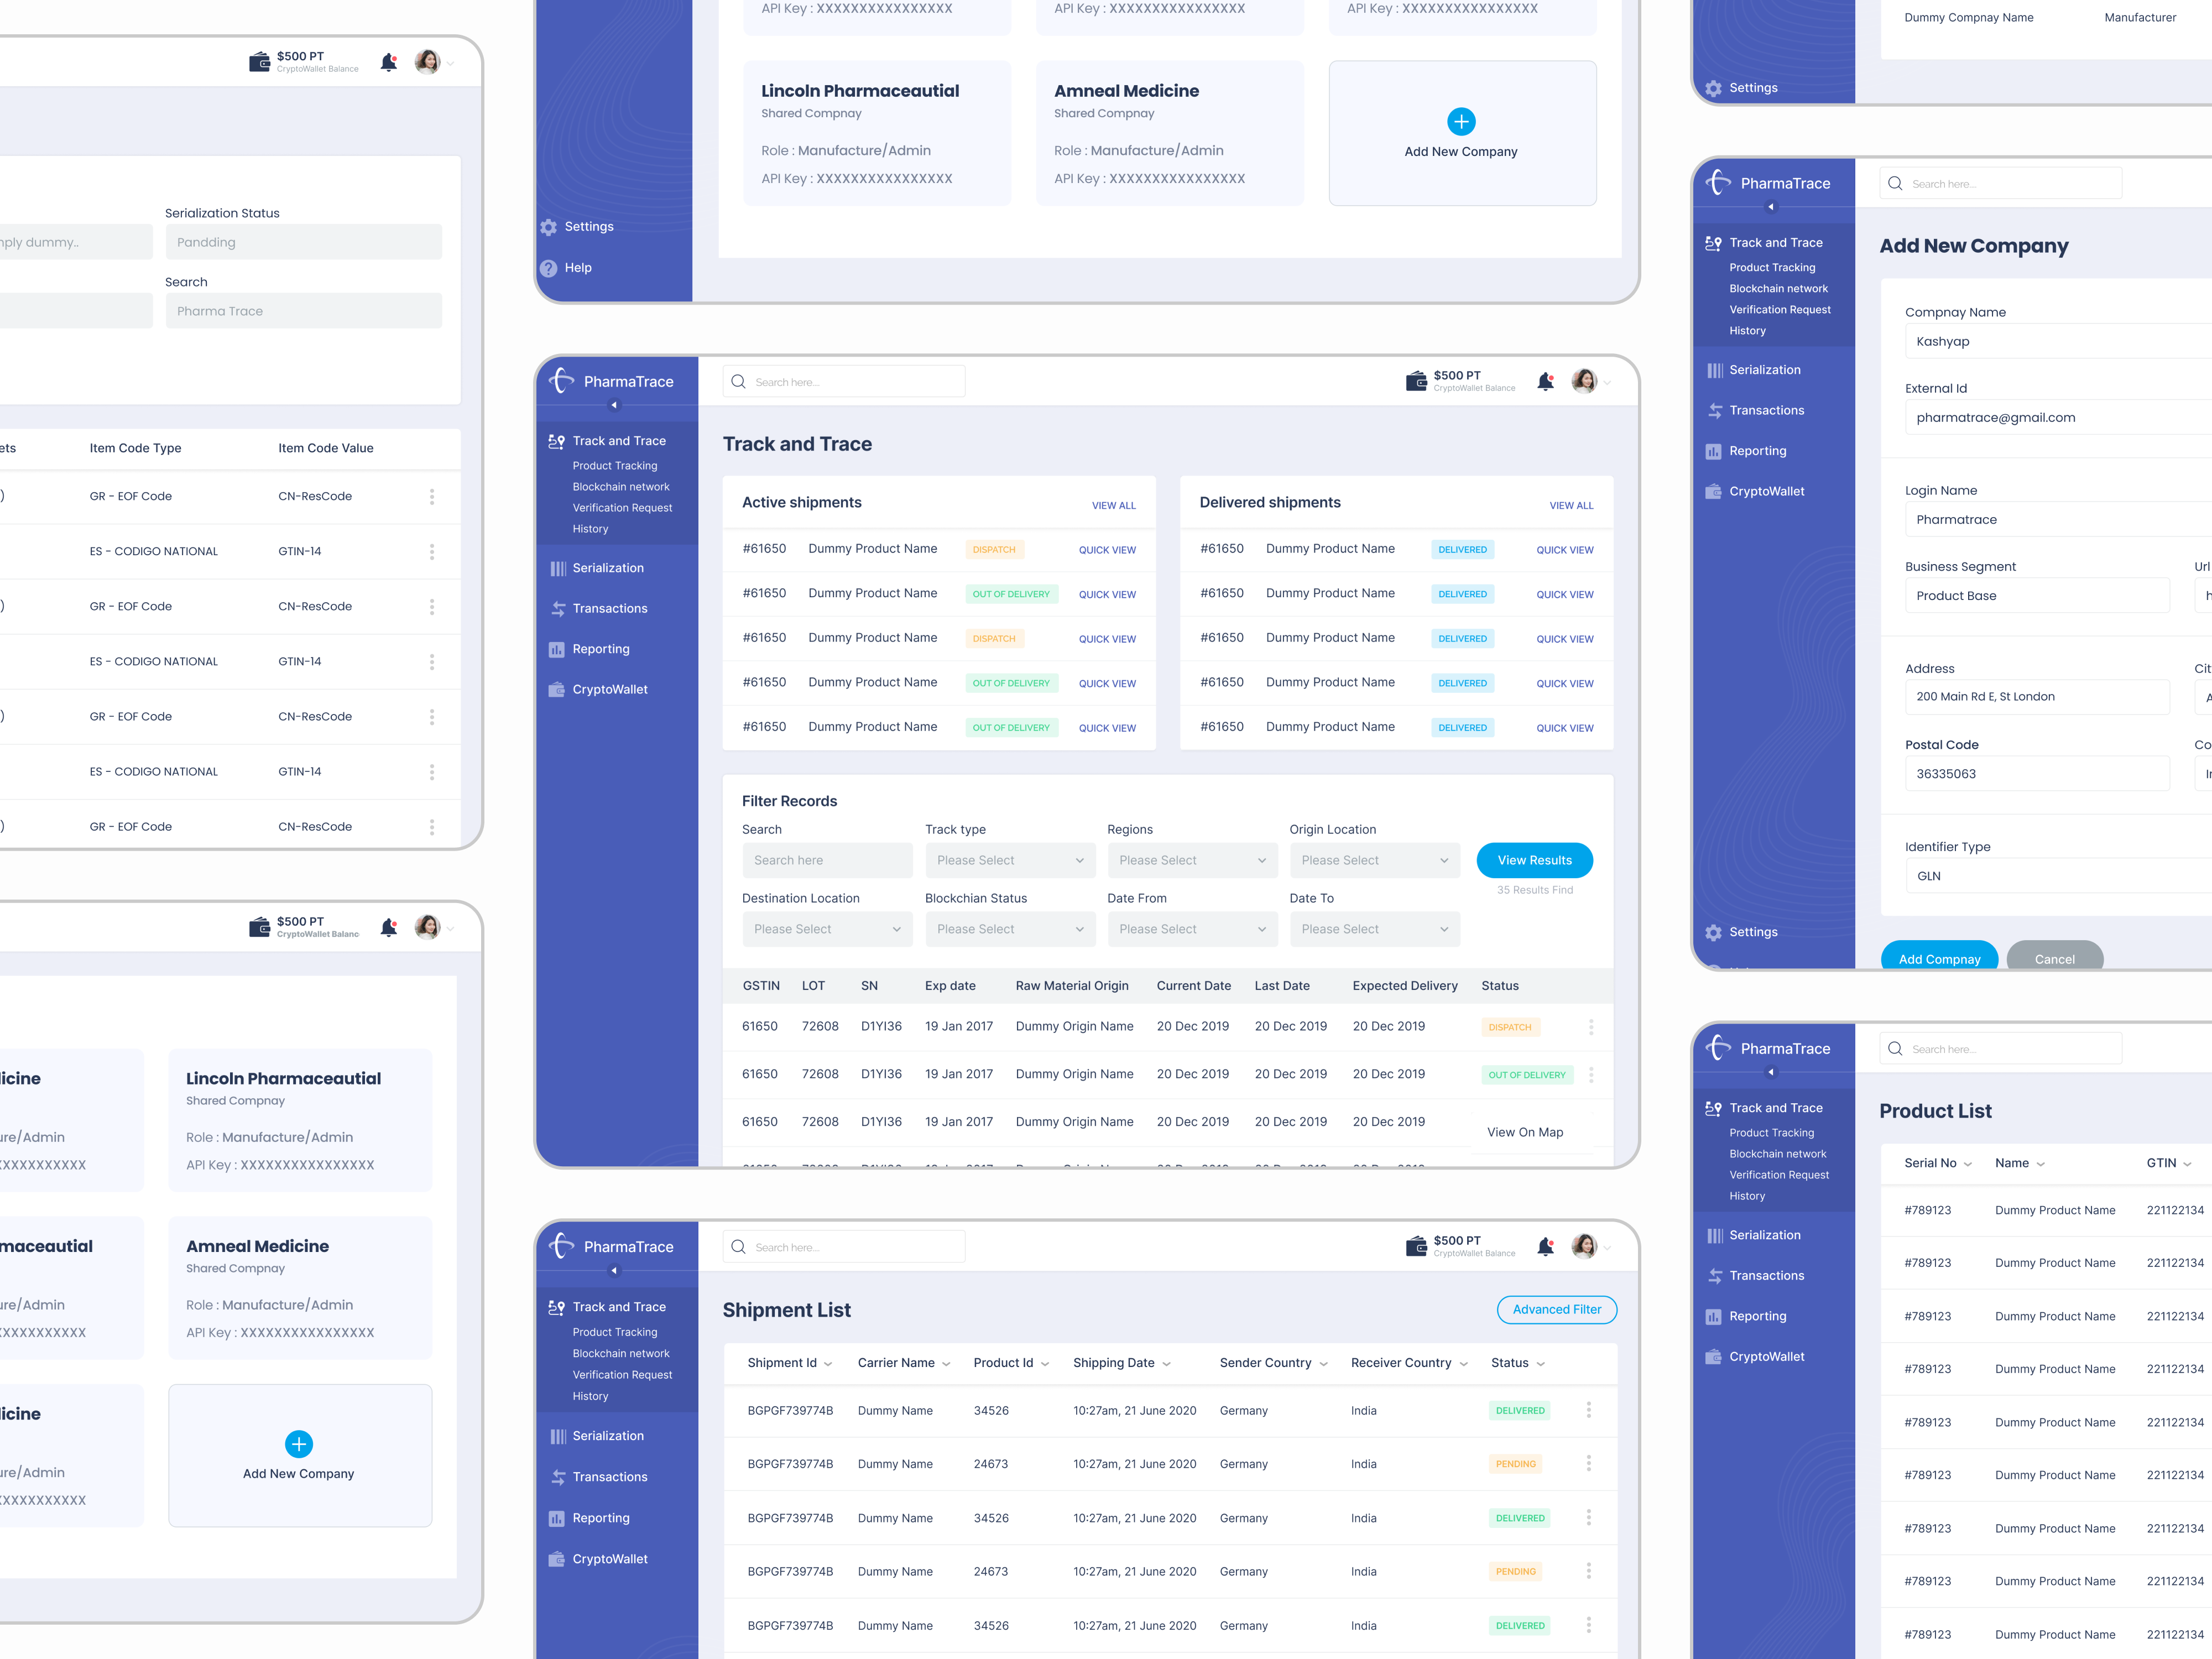Click the Search here field in Filter Records
The image size is (2212, 1659).
[826, 860]
